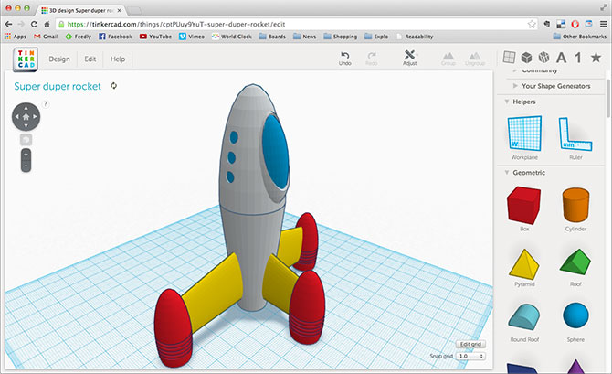Open the Facebook bookmark
The width and height of the screenshot is (612, 374).
(115, 37)
